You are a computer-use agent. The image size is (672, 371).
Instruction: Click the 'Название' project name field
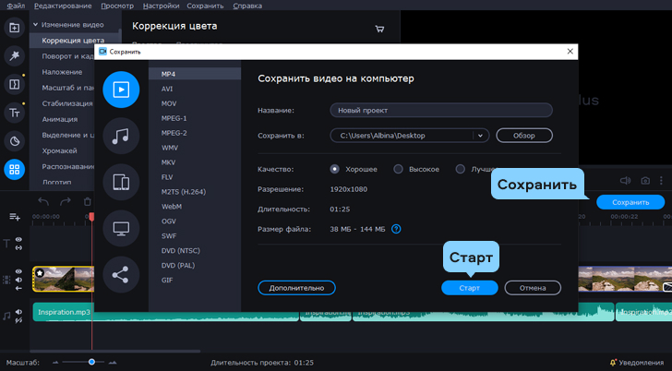(440, 110)
